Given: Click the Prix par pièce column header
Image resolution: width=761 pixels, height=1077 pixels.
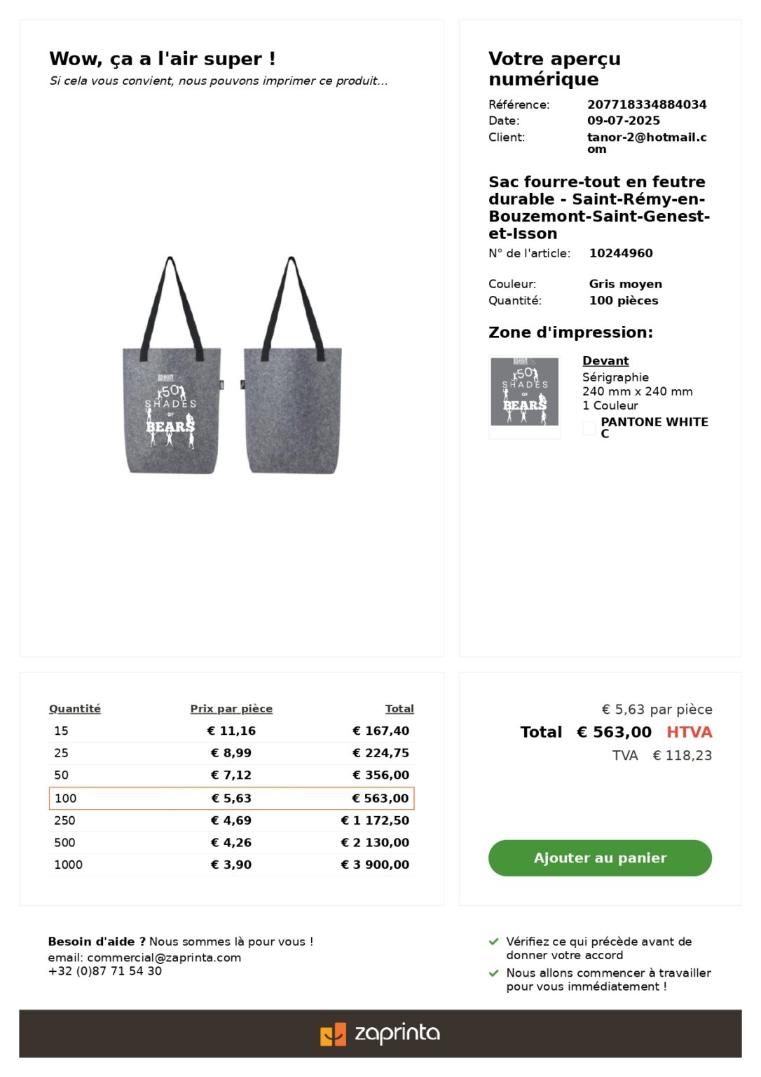Looking at the screenshot, I should (x=231, y=709).
